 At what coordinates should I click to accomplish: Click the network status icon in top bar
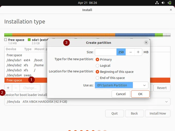click(x=157, y=3)
